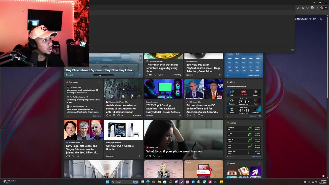Open Instagram from taskbar
The height and width of the screenshot is (185, 329).
187,182
